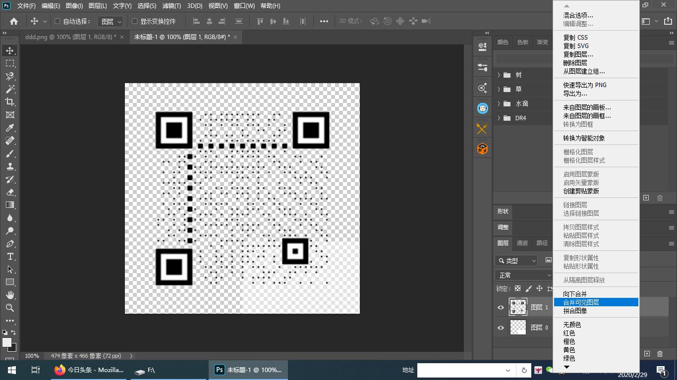The image size is (677, 380).
Task: Select the Eyedropper tool
Action: point(10,128)
